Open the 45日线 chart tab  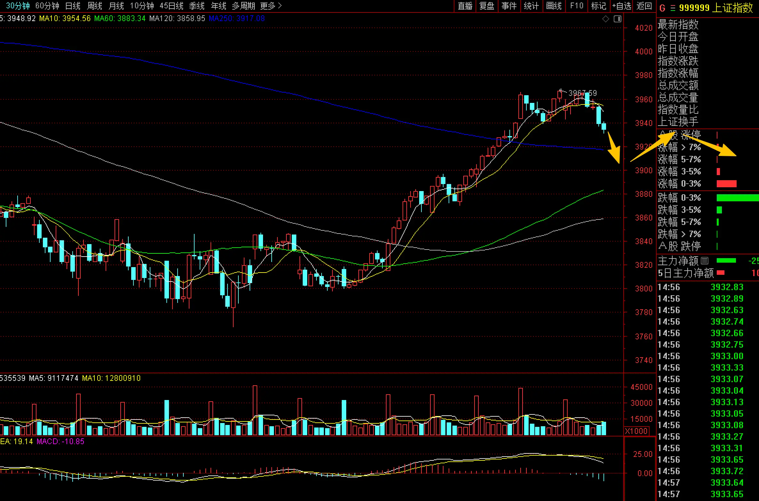point(172,6)
